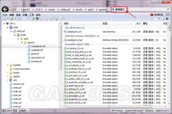Image resolution: width=172 pixels, height=114 pixels.
Task: Select common.rpf archive icon in tree
Action: tap(11, 84)
